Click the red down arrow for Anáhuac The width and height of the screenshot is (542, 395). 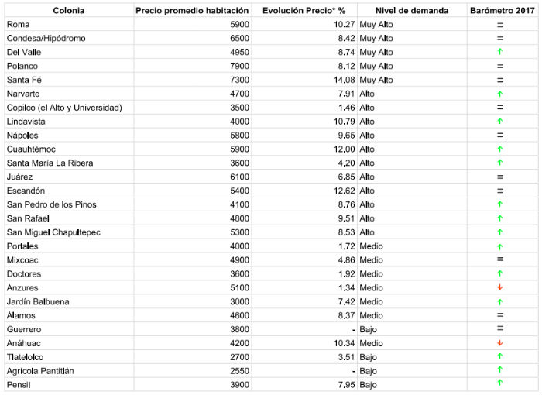(x=500, y=343)
